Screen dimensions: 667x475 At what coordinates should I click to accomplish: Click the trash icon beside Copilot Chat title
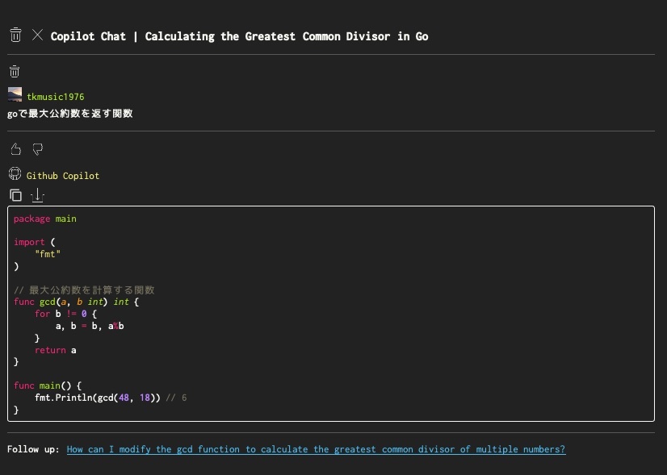pos(15,35)
